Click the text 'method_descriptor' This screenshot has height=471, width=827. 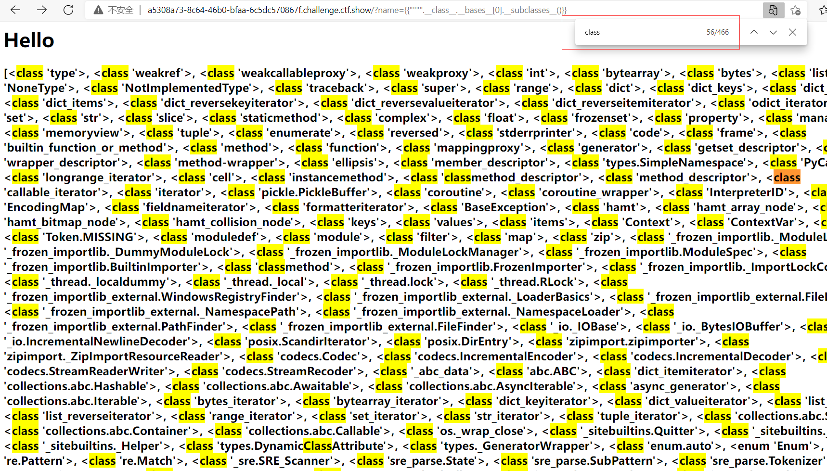point(695,178)
